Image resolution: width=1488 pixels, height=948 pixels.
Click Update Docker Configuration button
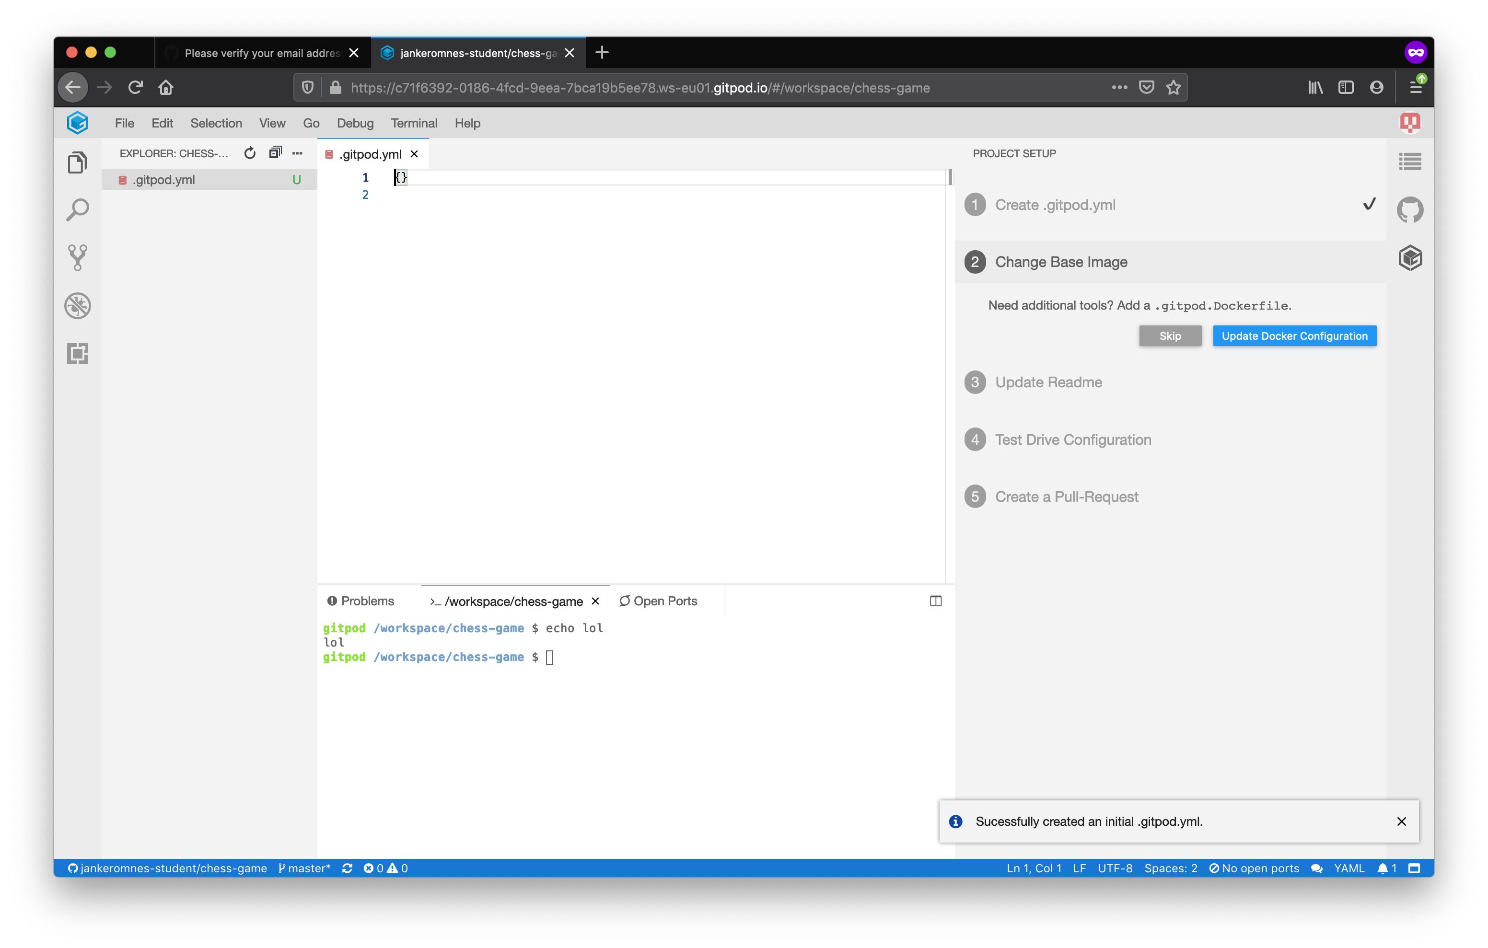click(x=1294, y=335)
